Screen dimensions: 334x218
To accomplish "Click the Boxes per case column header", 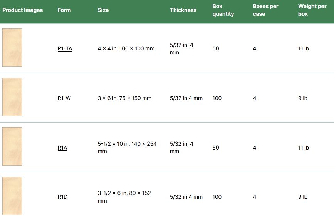I will coord(265,10).
